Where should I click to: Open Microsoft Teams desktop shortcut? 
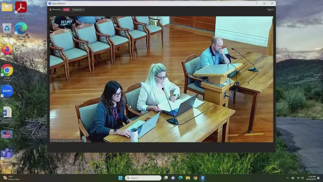pos(7,155)
